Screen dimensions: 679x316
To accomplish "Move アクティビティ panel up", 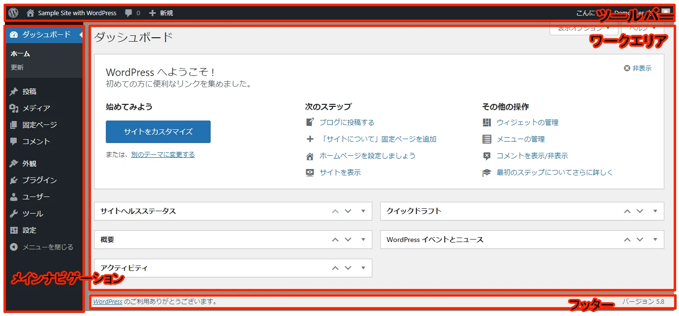I will coord(335,268).
